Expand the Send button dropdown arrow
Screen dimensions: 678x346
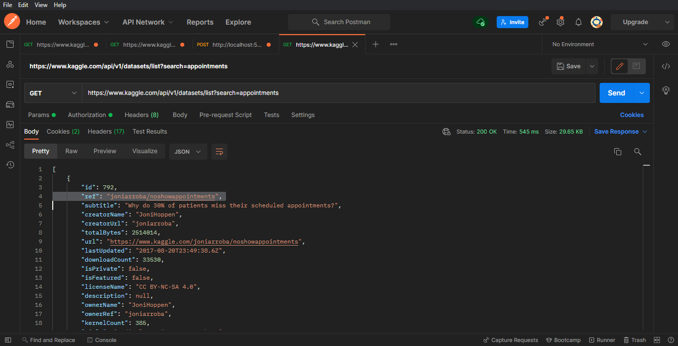click(x=642, y=93)
